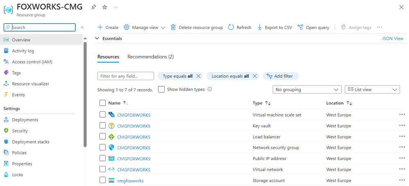
Task: Open the cmgfoxworks storage account link
Action: (131, 181)
